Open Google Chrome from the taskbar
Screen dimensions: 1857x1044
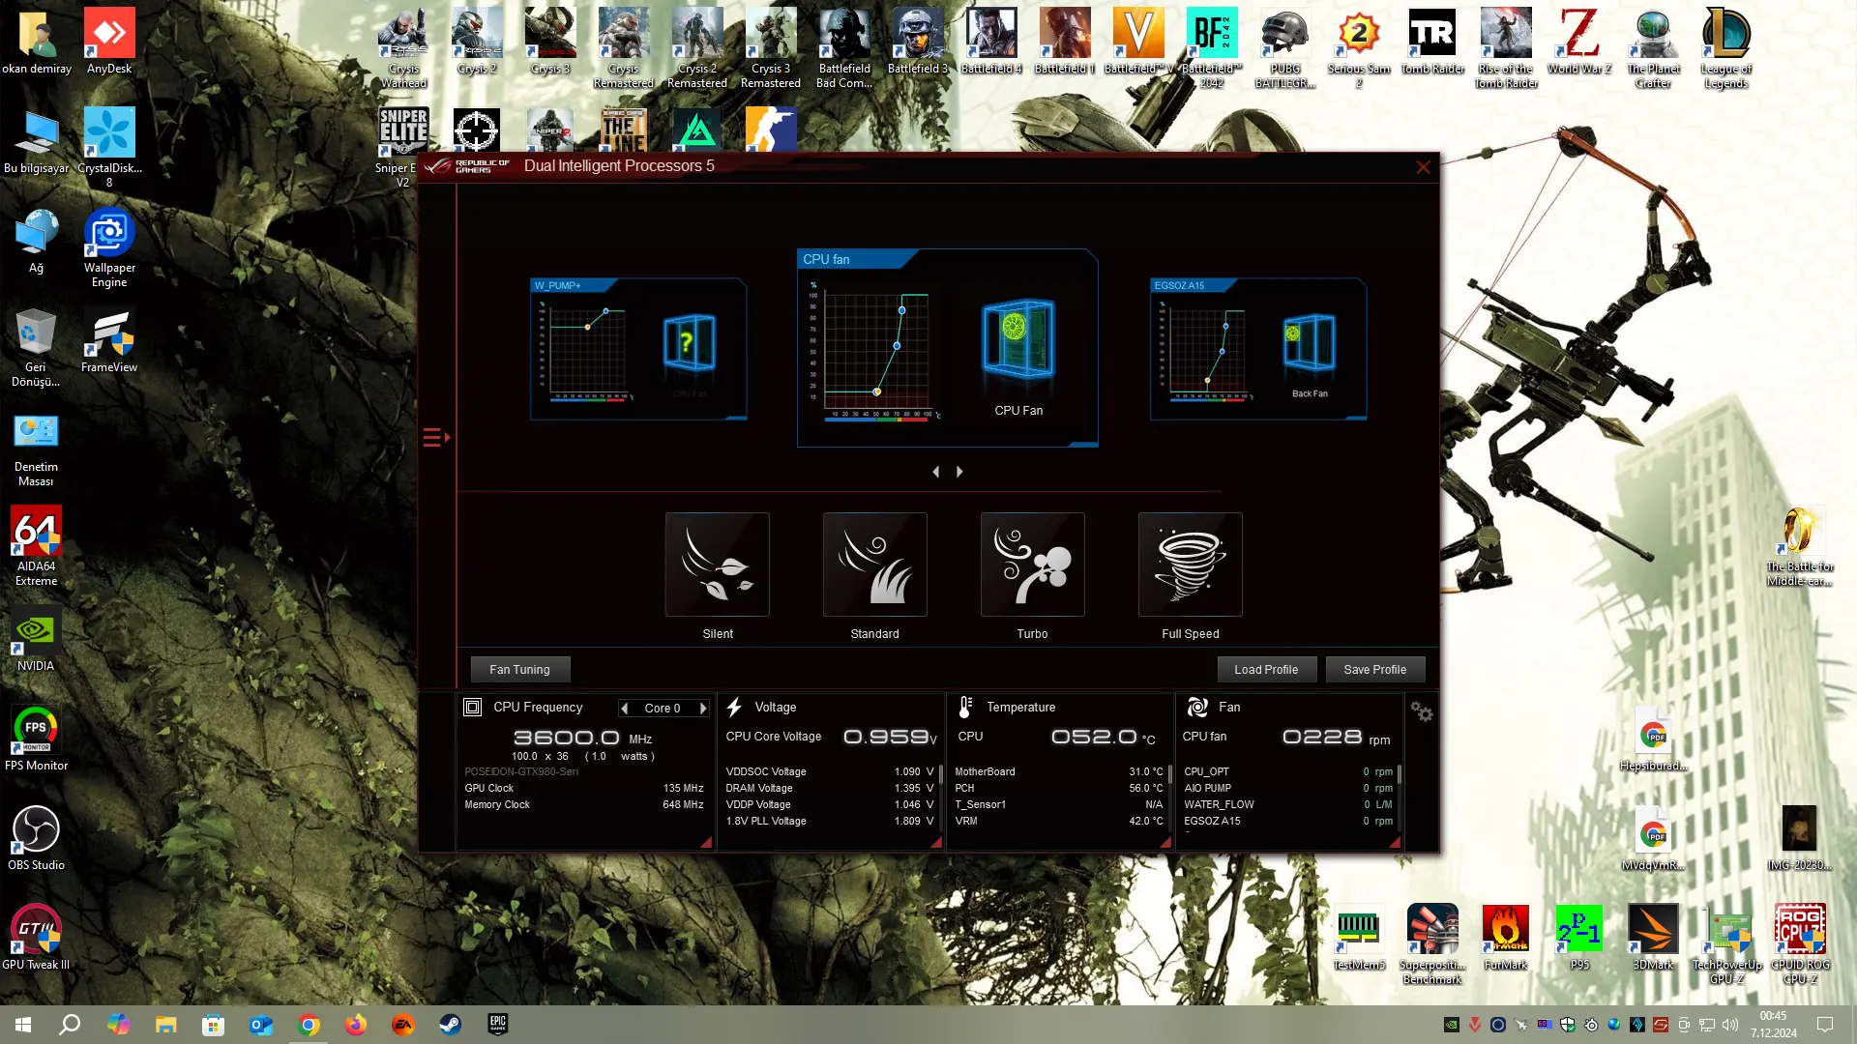[309, 1025]
